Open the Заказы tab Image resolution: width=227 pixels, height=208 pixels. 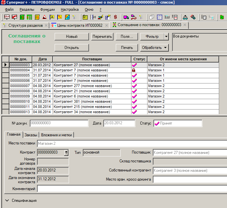pyautogui.click(x=31, y=135)
